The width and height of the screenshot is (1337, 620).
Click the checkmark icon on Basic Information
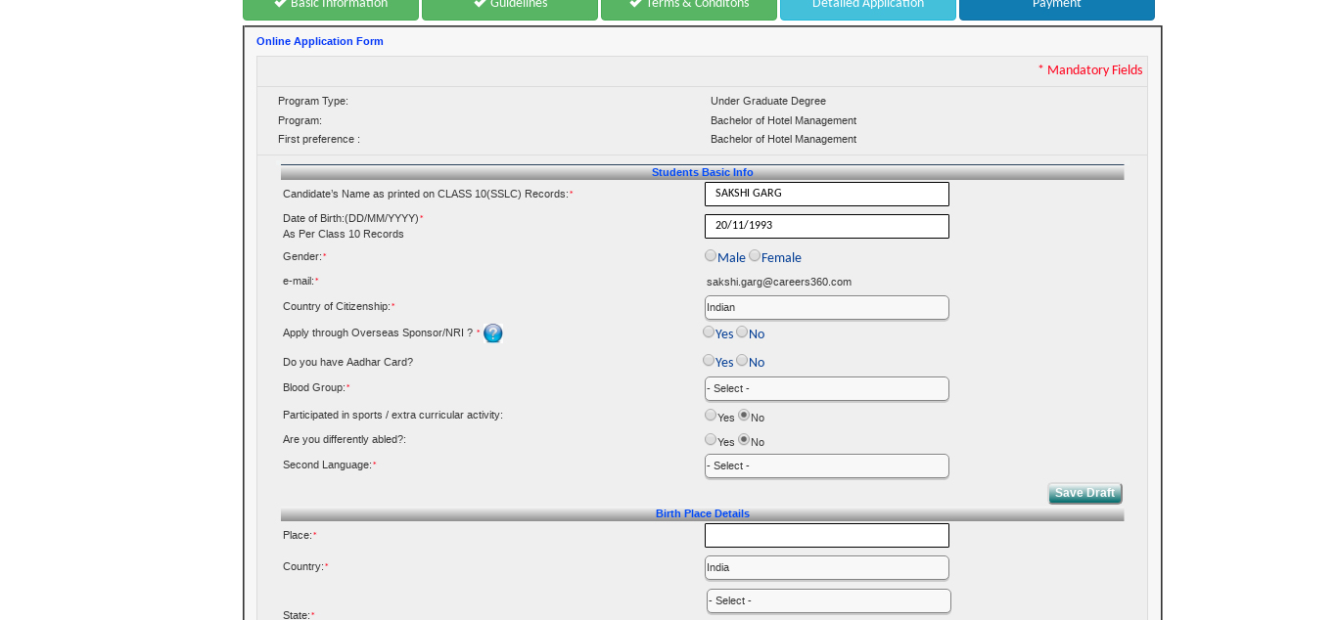point(280,2)
